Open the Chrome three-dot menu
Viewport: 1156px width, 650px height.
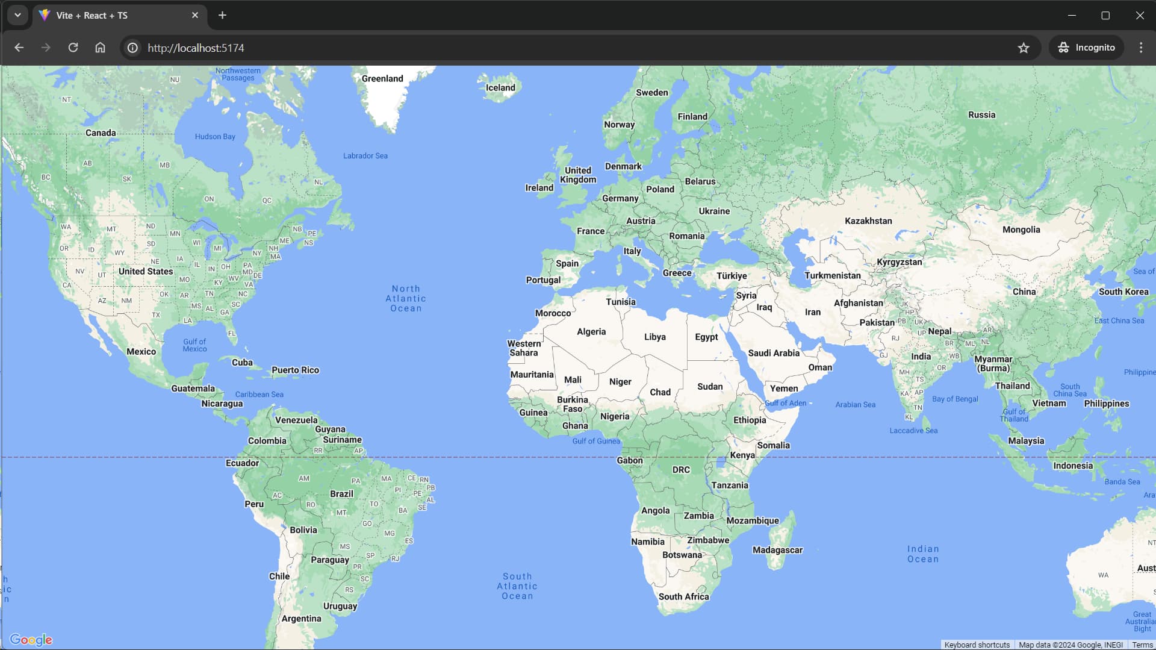(x=1140, y=48)
